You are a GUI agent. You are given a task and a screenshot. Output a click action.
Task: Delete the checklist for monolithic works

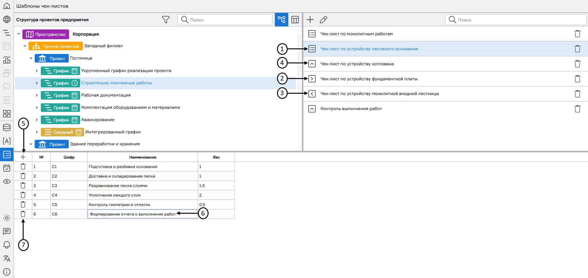tap(577, 34)
